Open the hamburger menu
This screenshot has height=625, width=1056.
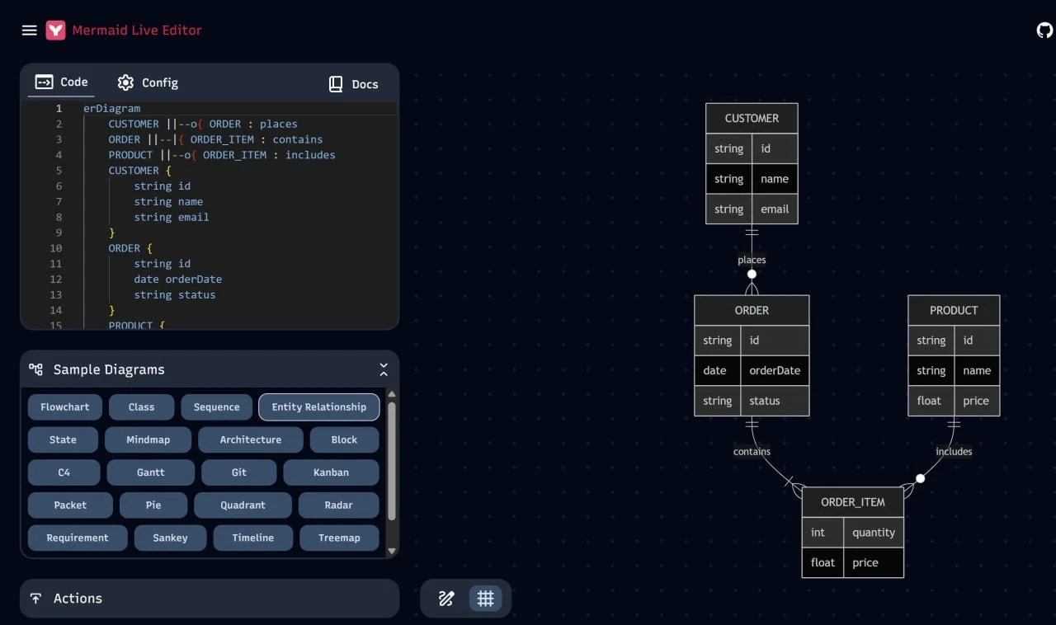29,31
